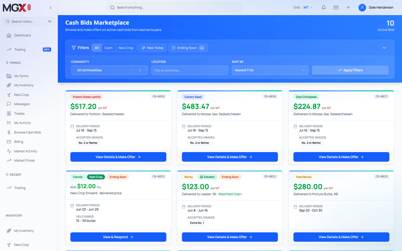Collapse the sidebar with the chevron
Viewport: 402px width, 251px height.
tap(51, 8)
